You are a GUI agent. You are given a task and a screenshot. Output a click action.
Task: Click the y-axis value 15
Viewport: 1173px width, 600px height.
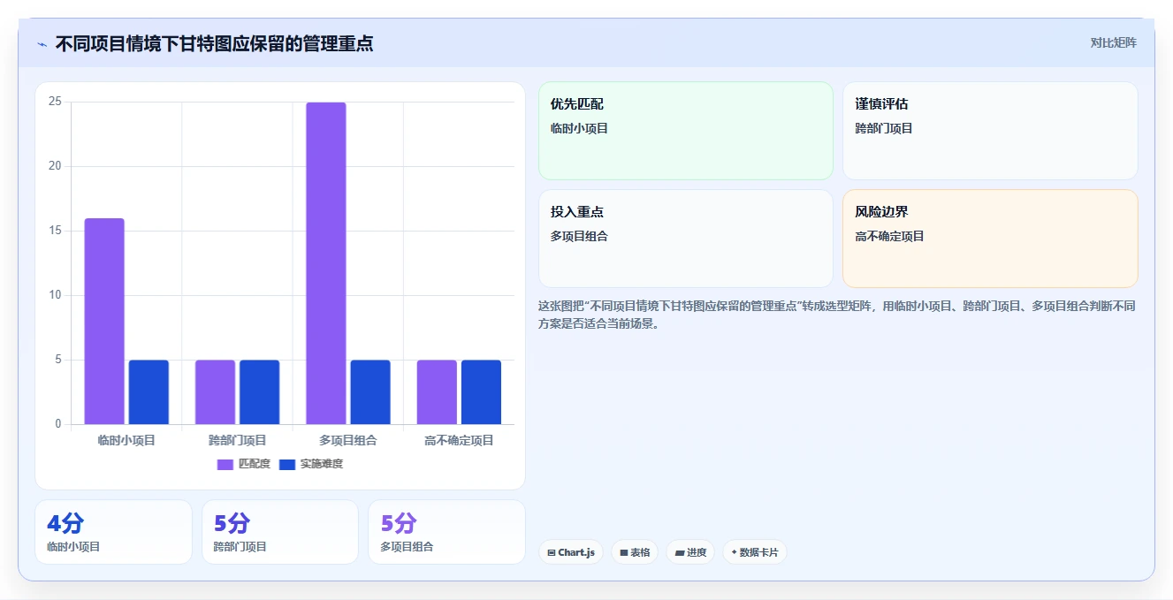click(x=55, y=231)
